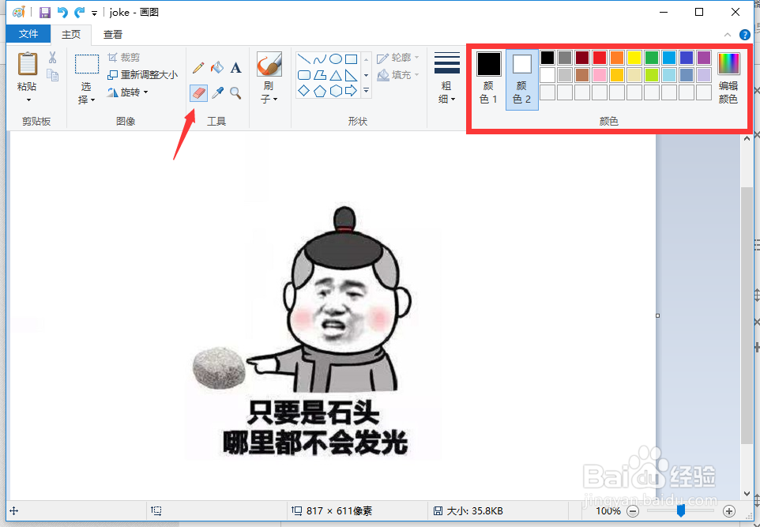Click the Paste clipboard icon
Image resolution: width=760 pixels, height=527 pixels.
point(27,64)
